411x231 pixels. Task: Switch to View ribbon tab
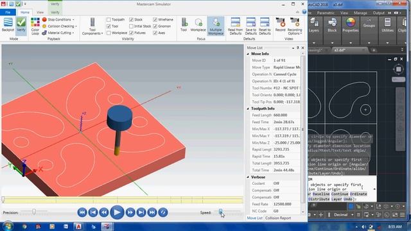[x=40, y=12]
